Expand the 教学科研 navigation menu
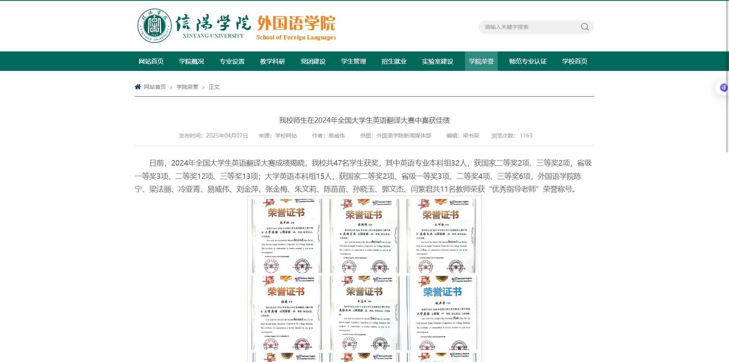This screenshot has height=362, width=729. [x=273, y=61]
